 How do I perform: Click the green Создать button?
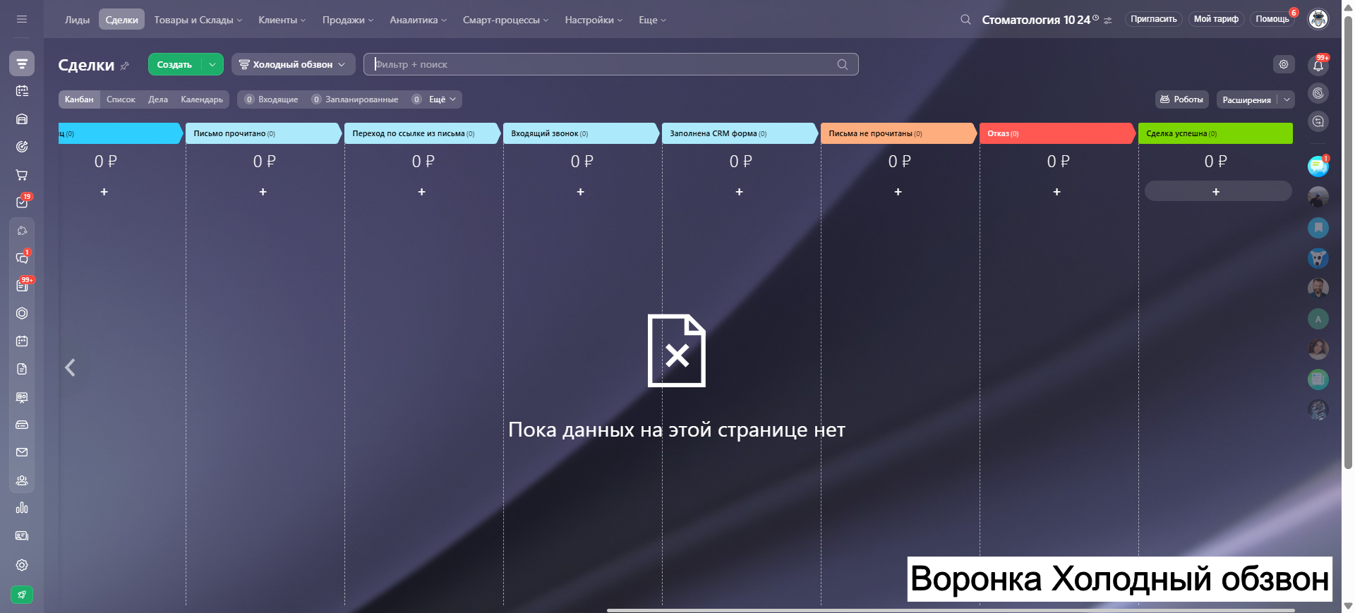[x=174, y=64]
